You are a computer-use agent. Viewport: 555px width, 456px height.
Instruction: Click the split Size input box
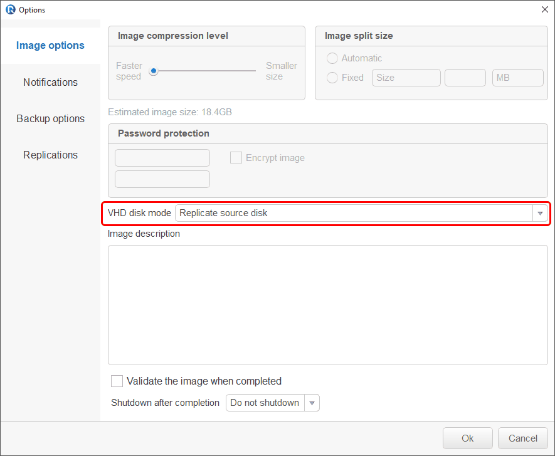[406, 78]
